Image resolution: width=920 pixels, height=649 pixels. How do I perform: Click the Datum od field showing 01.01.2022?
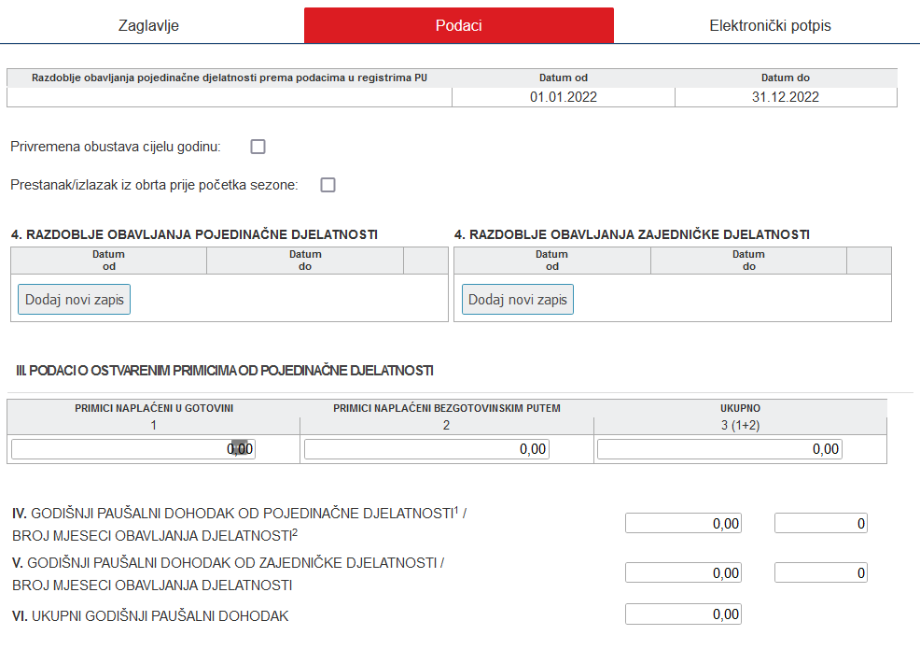(562, 96)
